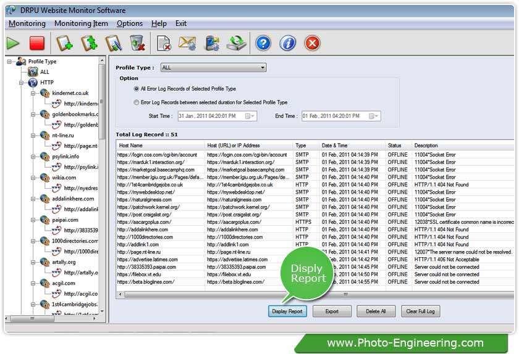
Task: Collapse the psylink.info tree node
Action: (33, 157)
